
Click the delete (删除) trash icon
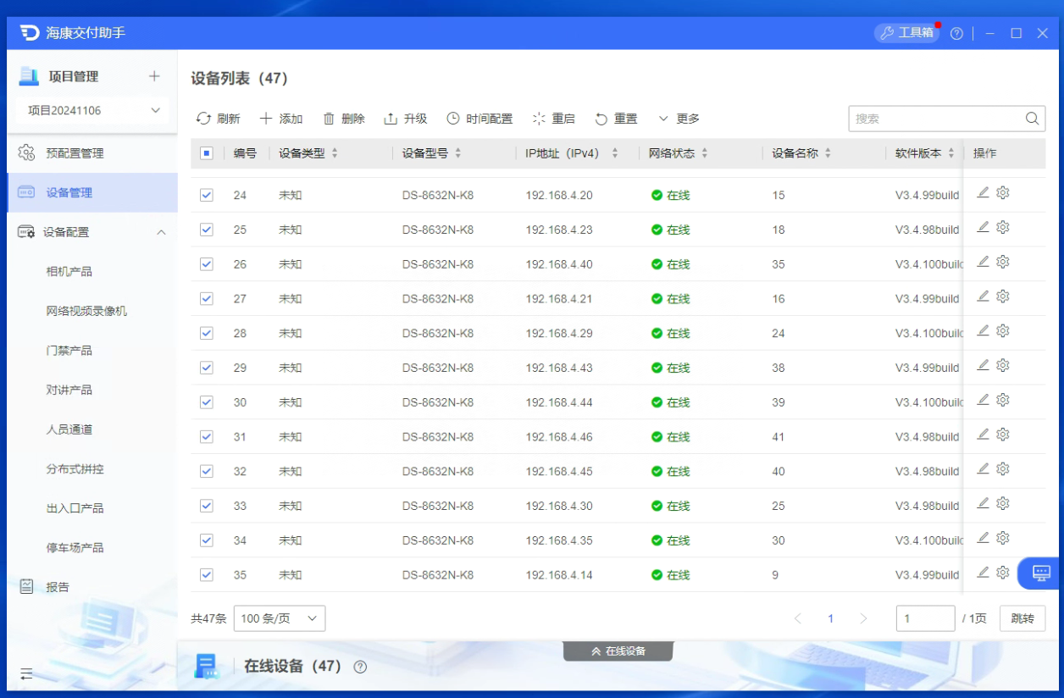tap(329, 119)
